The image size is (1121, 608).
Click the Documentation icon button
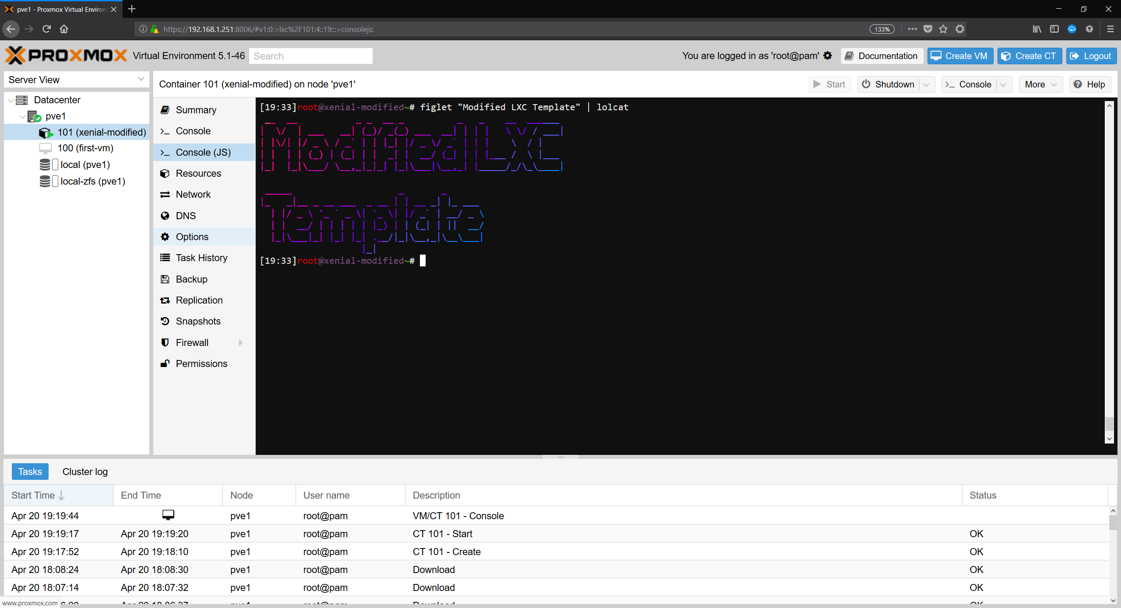pyautogui.click(x=881, y=56)
